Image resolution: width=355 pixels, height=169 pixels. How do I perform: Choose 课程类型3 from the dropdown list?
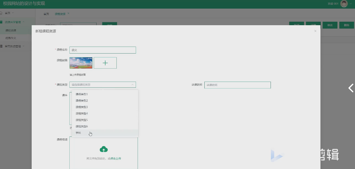pos(105,107)
